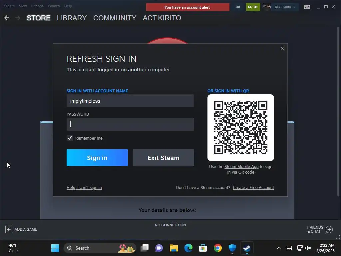Close the Refresh Sign In dialog
The height and width of the screenshot is (256, 341).
click(282, 48)
